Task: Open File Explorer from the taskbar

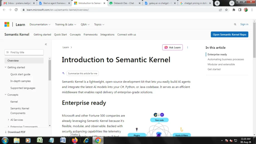Action: [16, 140]
